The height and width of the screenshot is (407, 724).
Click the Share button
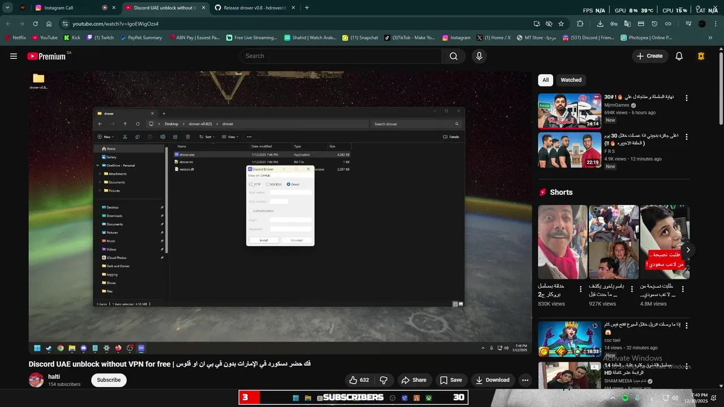[x=415, y=380]
